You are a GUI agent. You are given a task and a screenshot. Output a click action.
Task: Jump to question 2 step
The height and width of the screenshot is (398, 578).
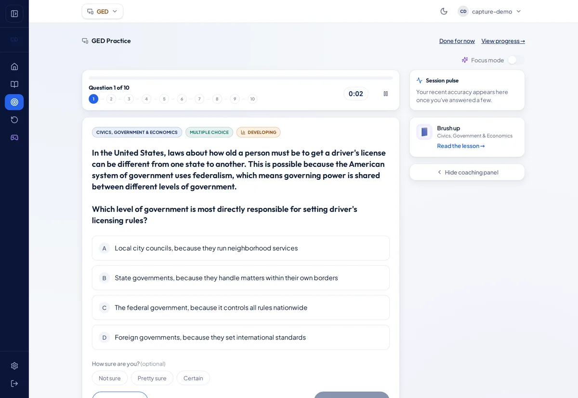[x=111, y=99]
